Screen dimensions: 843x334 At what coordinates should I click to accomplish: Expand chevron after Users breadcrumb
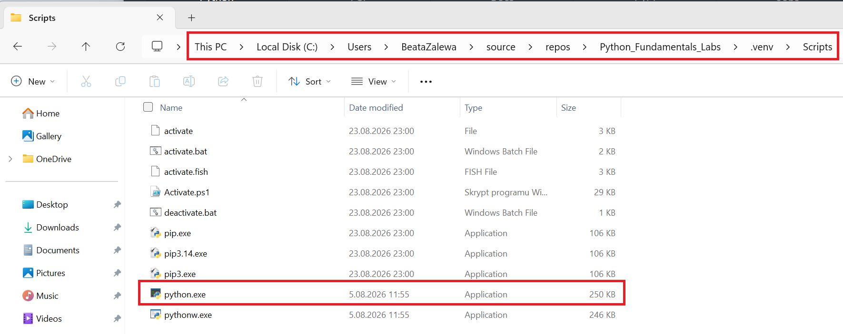386,47
